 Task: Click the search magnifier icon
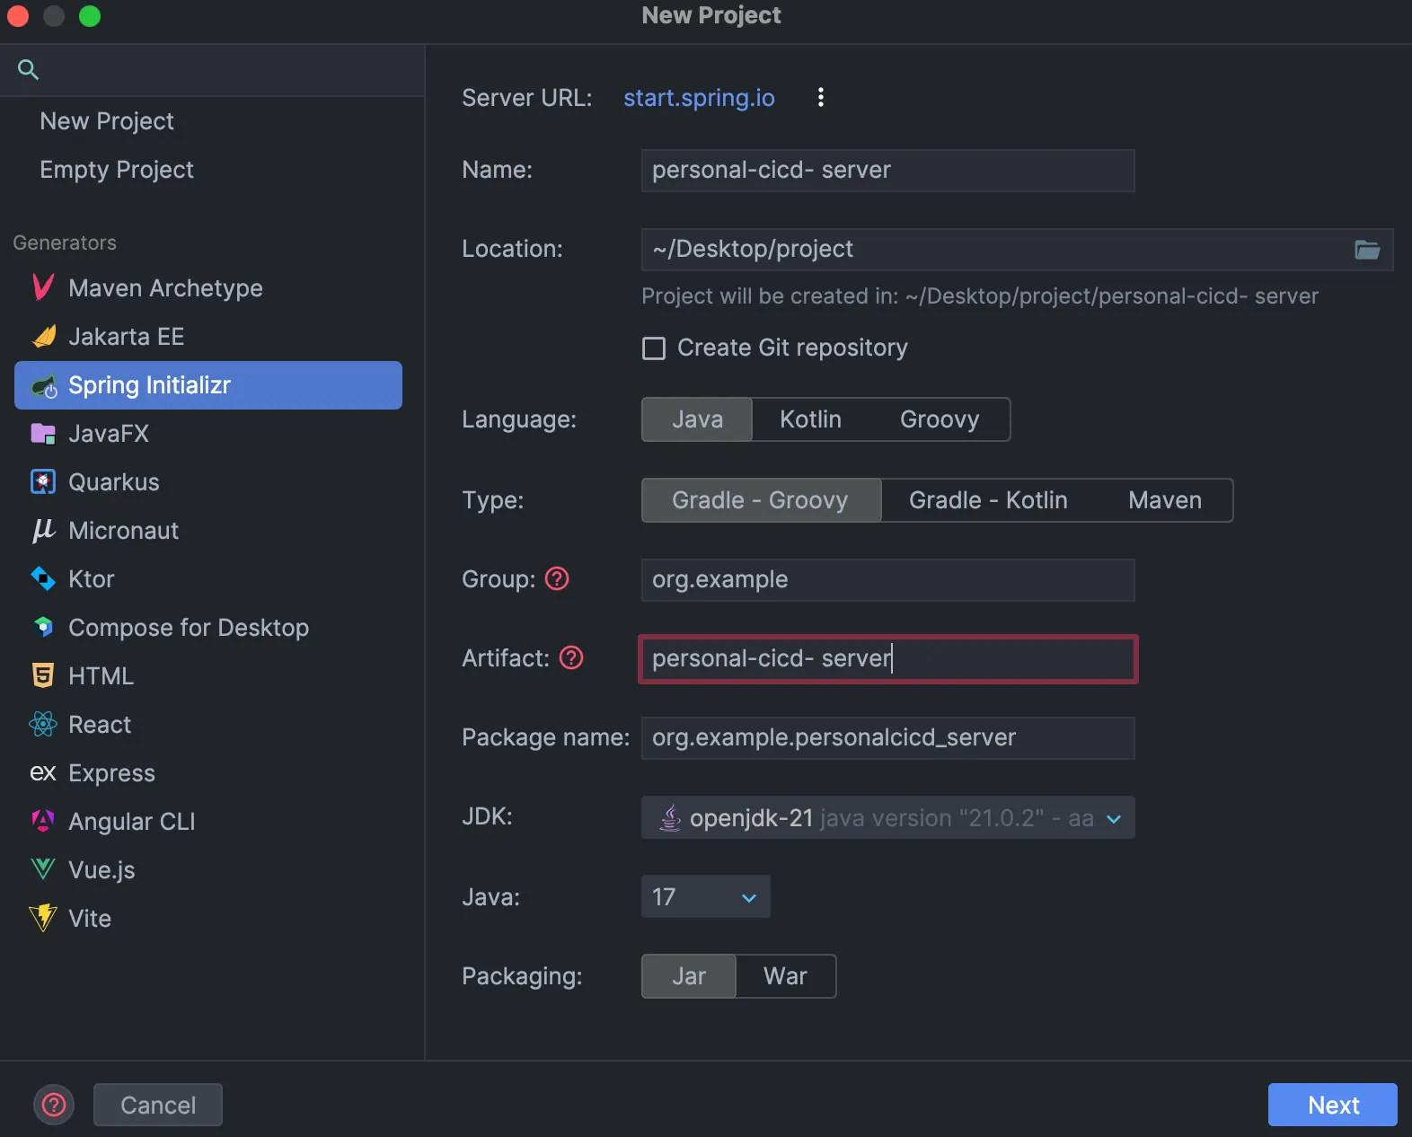click(x=28, y=69)
